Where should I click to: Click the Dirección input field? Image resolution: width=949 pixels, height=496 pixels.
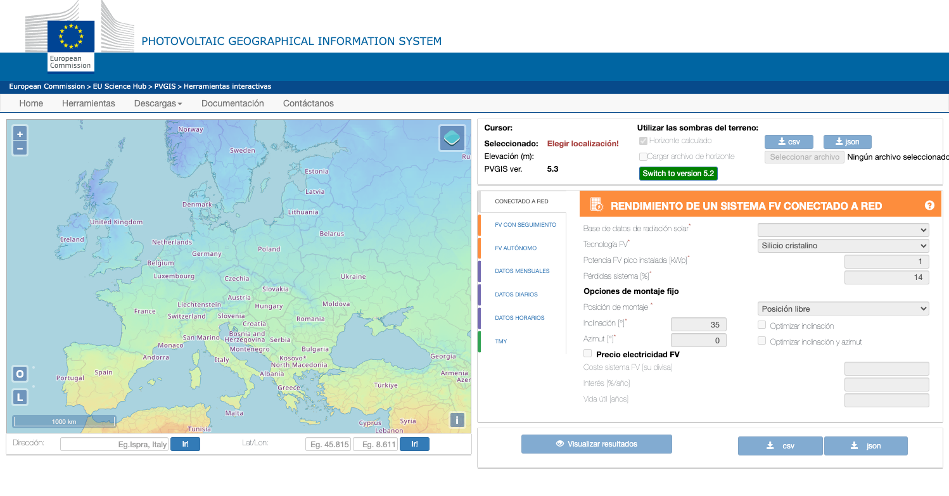coord(114,444)
